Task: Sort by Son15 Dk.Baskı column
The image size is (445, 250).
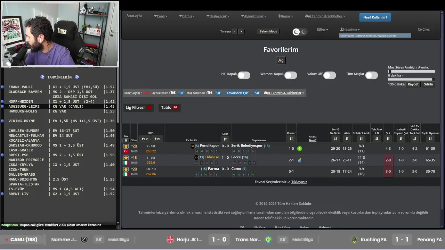Action: [x=335, y=139]
